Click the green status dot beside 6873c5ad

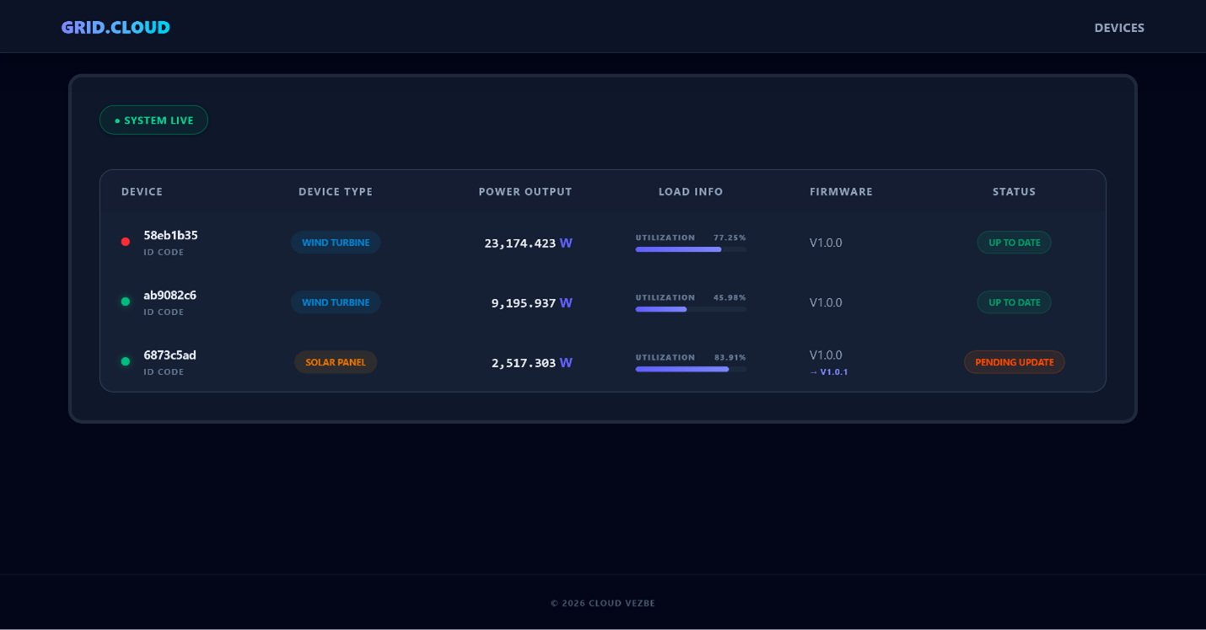(x=124, y=360)
